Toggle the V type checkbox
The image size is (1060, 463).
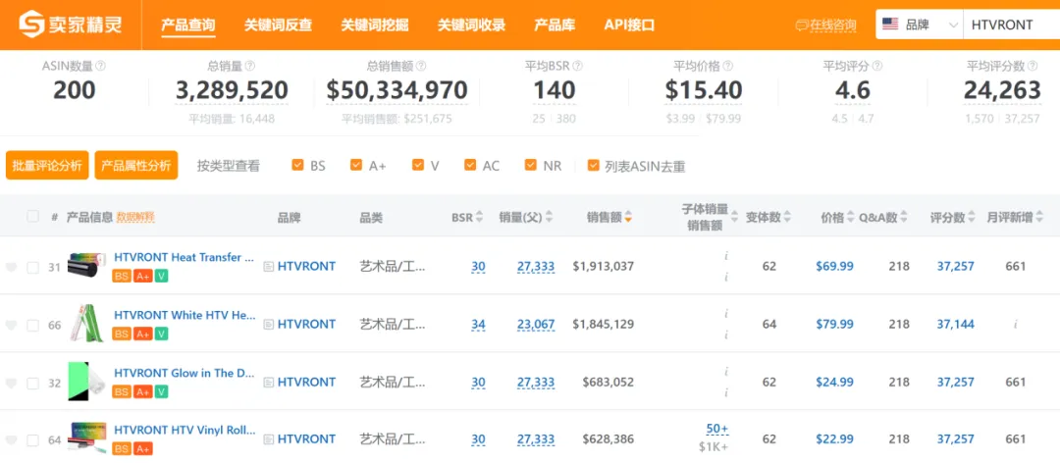tap(418, 165)
